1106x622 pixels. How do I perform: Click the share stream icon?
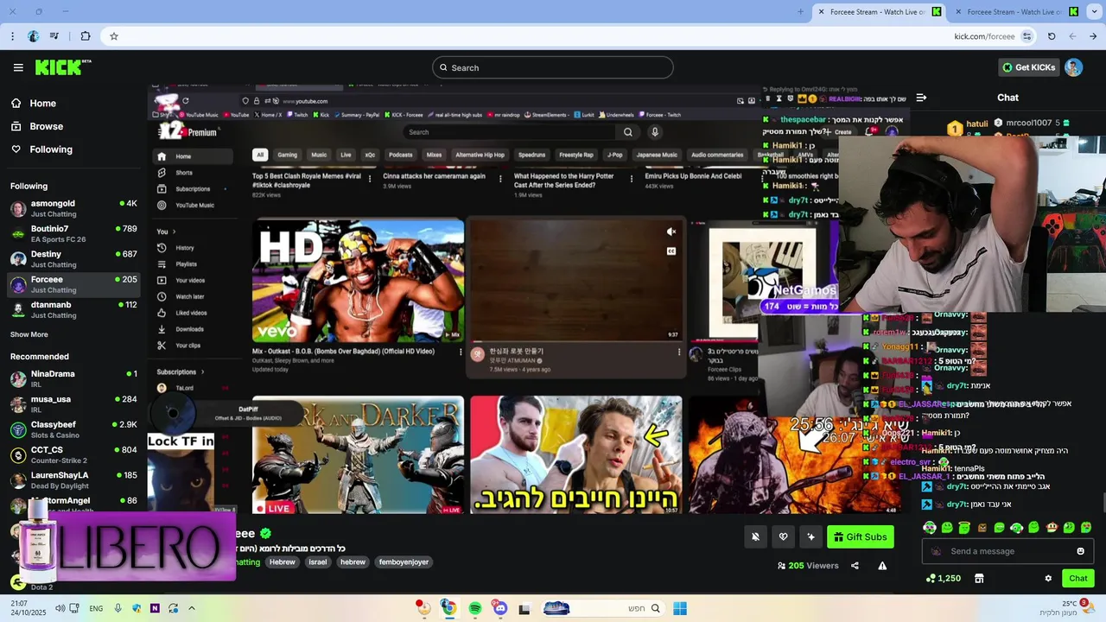(855, 566)
